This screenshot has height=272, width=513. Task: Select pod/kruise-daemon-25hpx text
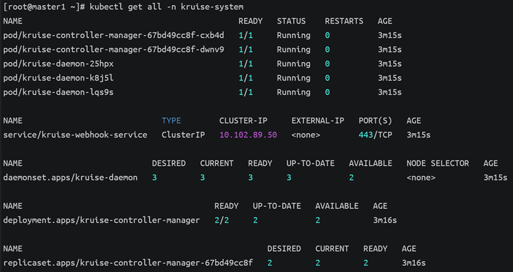tap(59, 64)
